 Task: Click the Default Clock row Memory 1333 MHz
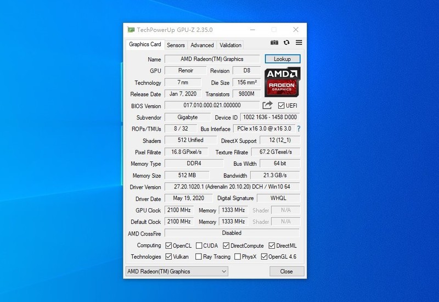(233, 221)
